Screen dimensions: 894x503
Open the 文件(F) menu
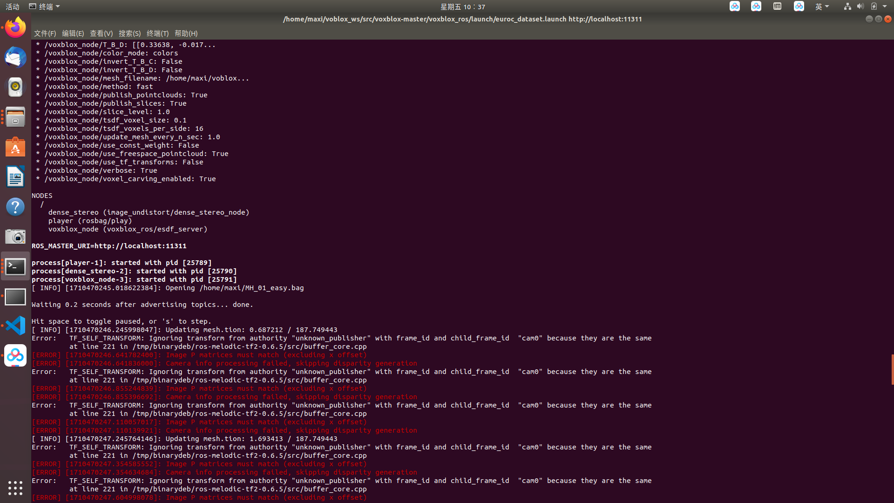coord(45,34)
